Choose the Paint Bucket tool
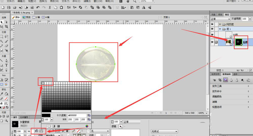Screen dimensions: 253x136 coord(6,94)
